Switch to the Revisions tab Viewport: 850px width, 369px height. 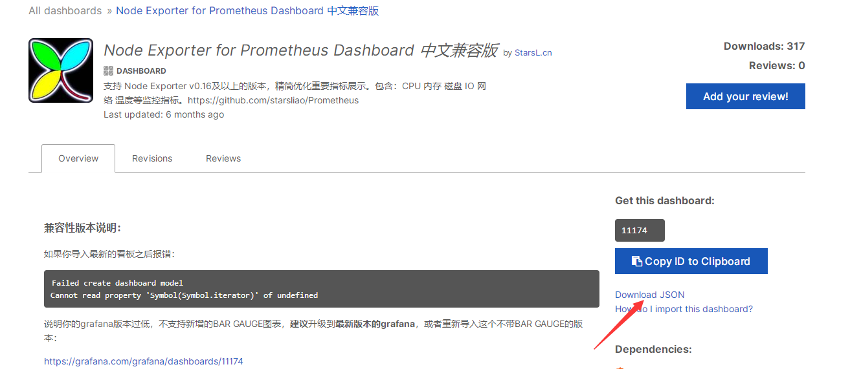tap(152, 158)
